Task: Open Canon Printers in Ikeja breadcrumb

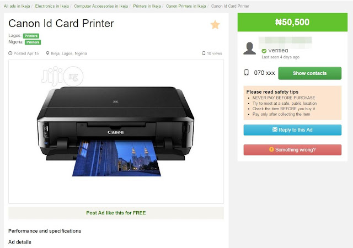Action: pyautogui.click(x=186, y=6)
